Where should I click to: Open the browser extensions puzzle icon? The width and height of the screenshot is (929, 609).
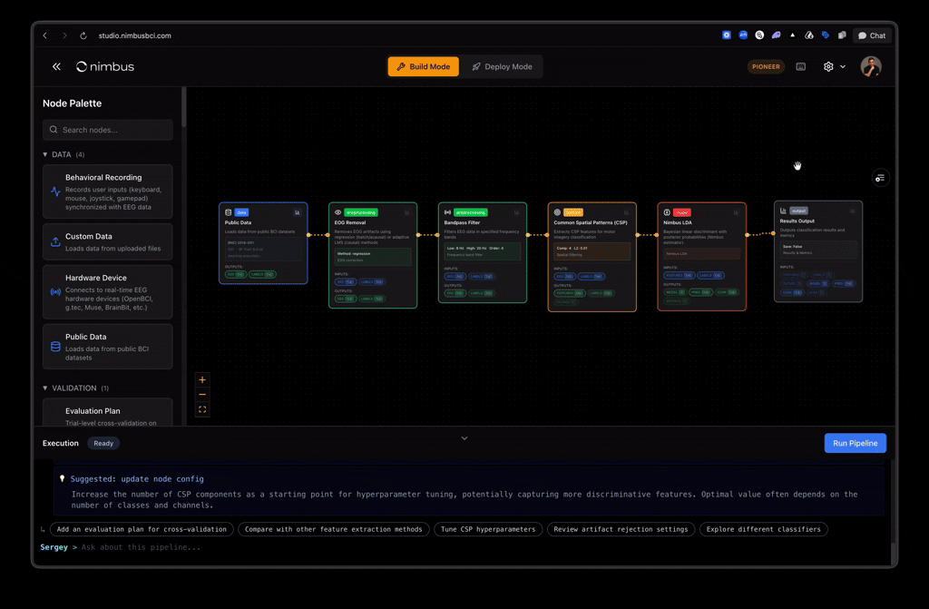click(842, 35)
